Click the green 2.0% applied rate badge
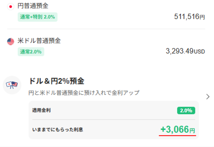Screen dimensions: 214x147 (x=186, y=110)
